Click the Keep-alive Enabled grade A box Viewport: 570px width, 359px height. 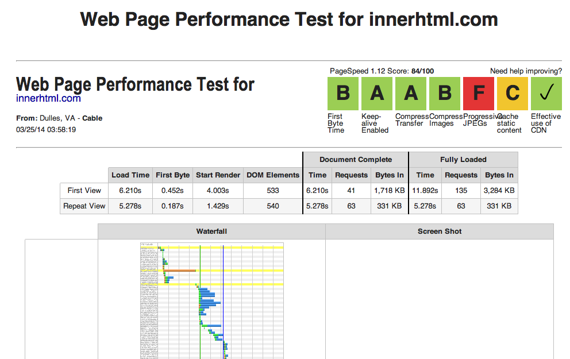(x=376, y=94)
